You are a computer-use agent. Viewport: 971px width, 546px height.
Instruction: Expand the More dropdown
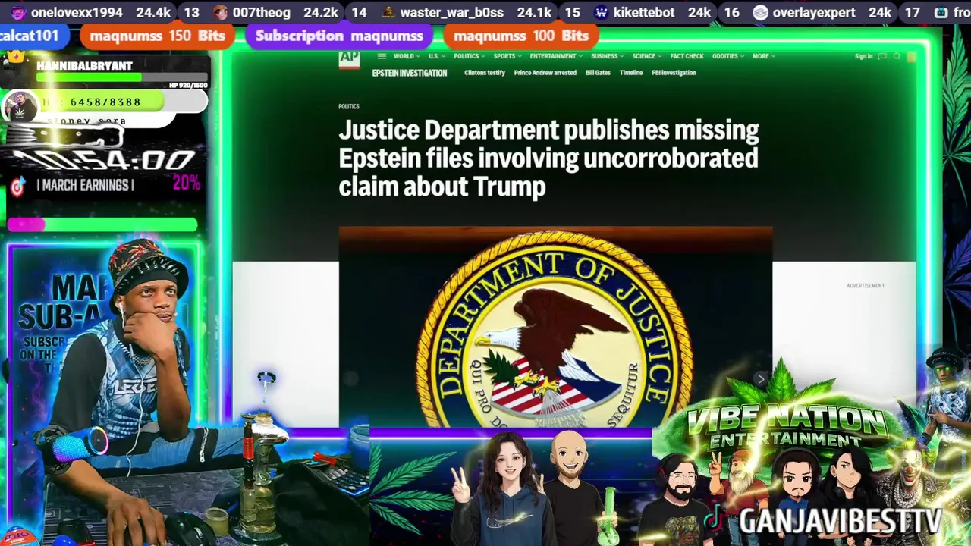pyautogui.click(x=763, y=56)
